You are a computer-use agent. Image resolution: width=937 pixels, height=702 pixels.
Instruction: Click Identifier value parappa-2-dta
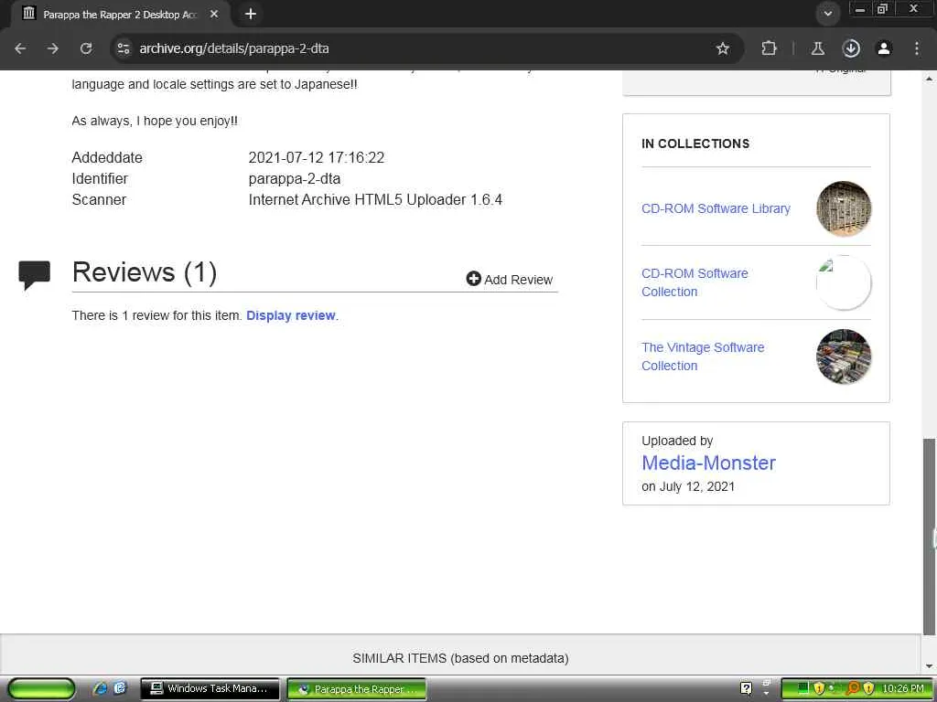coord(294,178)
